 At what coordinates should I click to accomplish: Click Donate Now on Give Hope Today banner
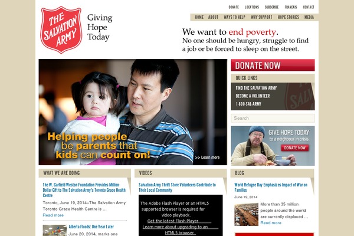click(x=295, y=148)
